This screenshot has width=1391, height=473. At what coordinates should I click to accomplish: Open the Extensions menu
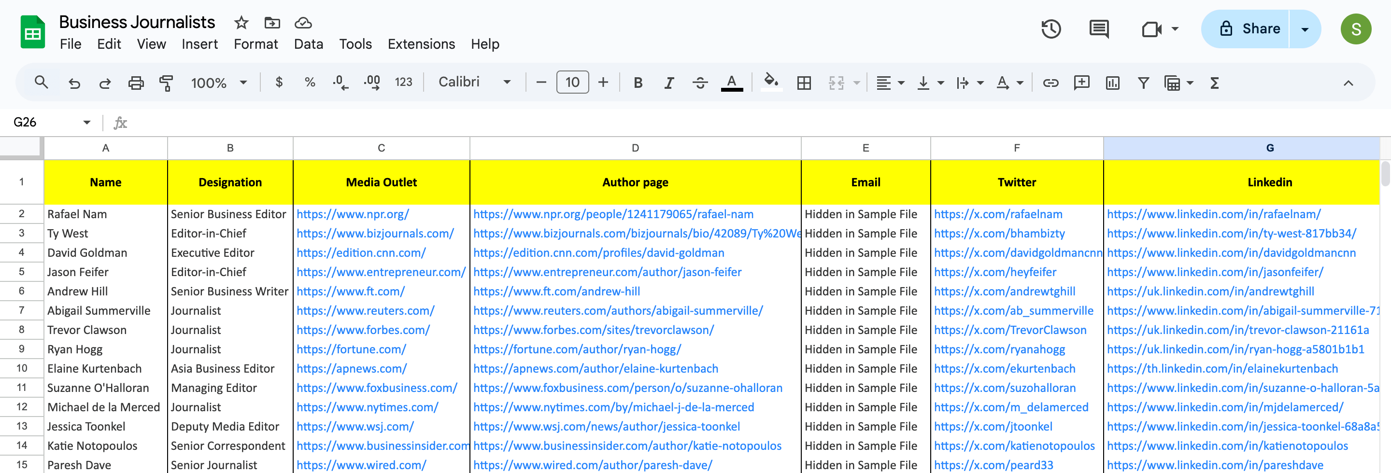click(421, 44)
